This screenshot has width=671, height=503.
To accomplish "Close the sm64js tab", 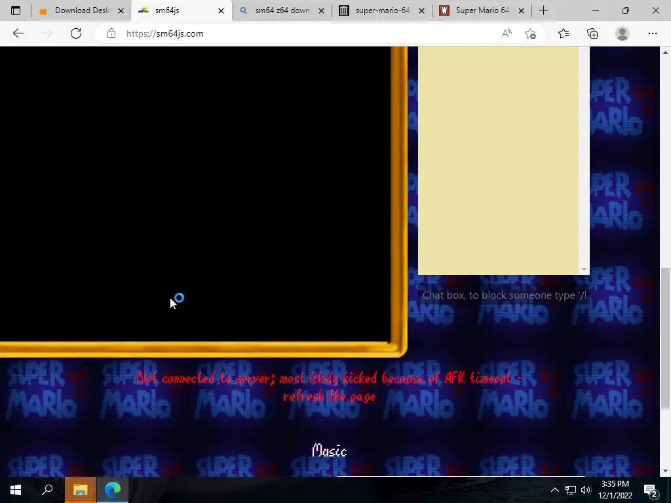I will [221, 10].
